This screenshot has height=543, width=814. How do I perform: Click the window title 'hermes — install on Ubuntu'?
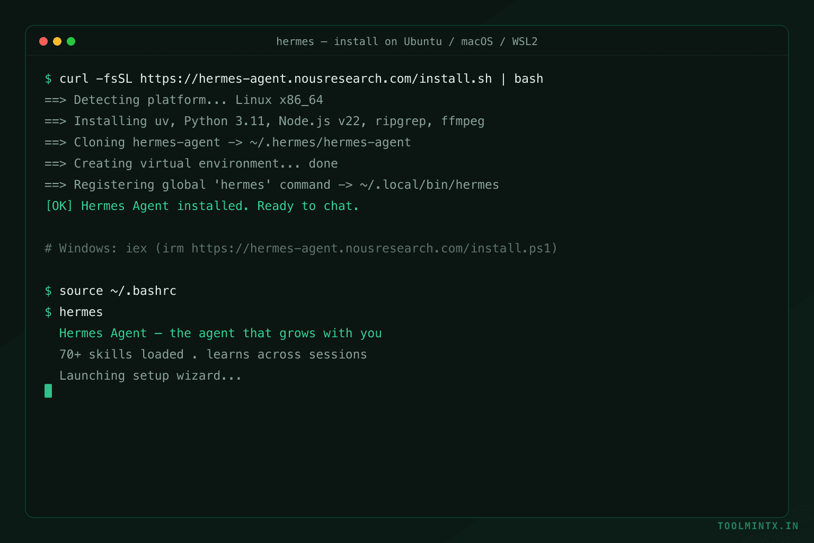(407, 41)
